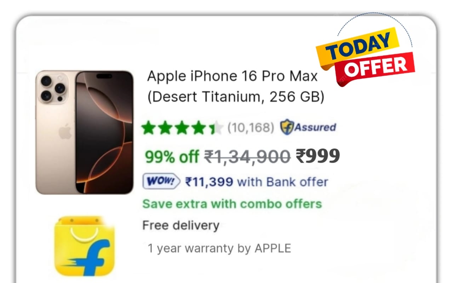View 1 year warranty by APPLE details
Viewport: 453px width, 283px height.
tap(219, 248)
